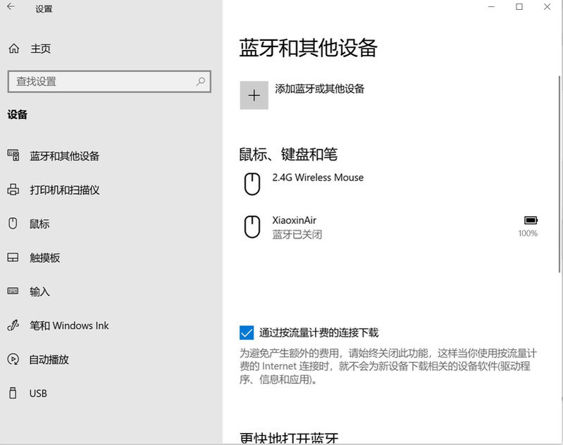Click the 2.4G Wireless Mouse device icon
The width and height of the screenshot is (563, 445).
tap(252, 184)
